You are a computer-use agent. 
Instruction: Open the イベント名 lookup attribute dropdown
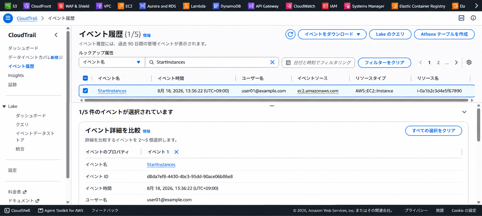pyautogui.click(x=112, y=62)
